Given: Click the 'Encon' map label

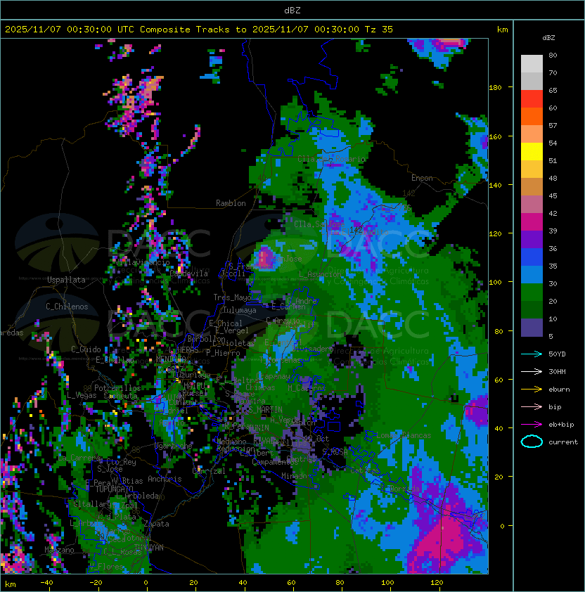Looking at the screenshot, I should 422,178.
